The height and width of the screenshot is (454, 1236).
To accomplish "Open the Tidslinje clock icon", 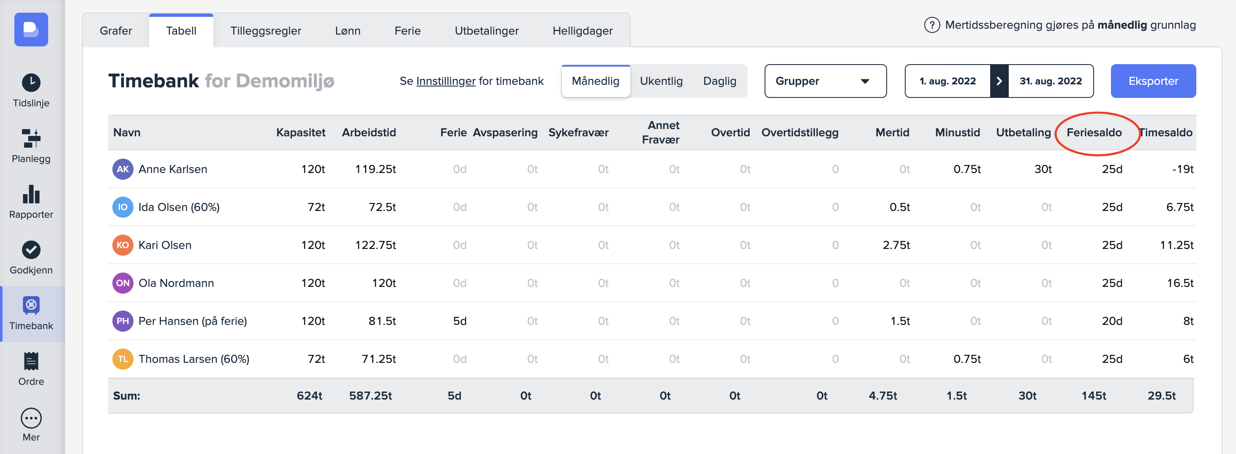I will pyautogui.click(x=31, y=82).
